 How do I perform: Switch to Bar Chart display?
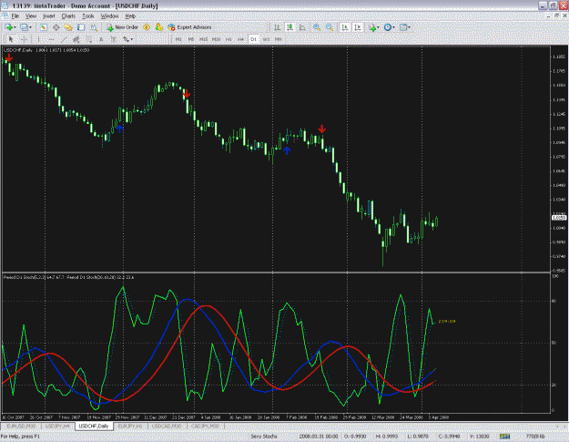278,27
